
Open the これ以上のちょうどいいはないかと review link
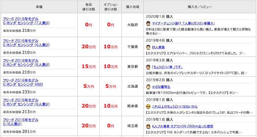[x=174, y=107]
